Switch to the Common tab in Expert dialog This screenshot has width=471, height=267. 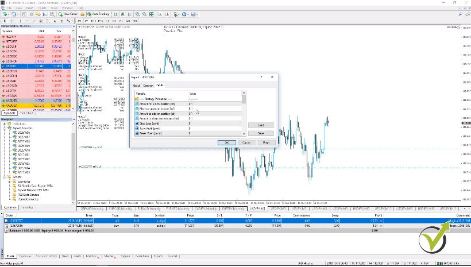click(148, 85)
